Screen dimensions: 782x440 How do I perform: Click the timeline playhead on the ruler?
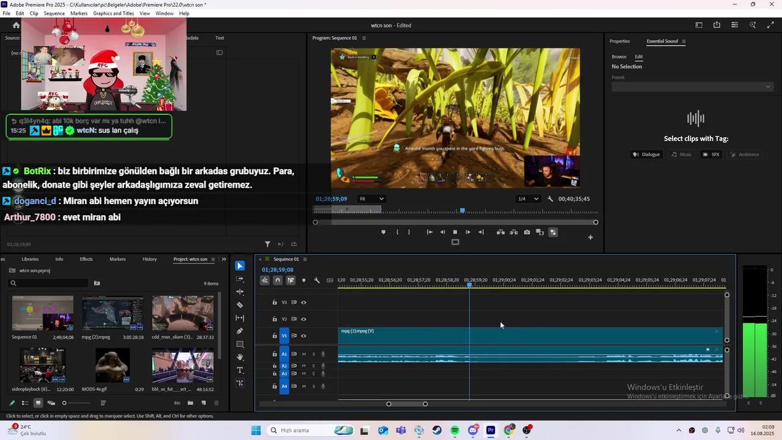pos(469,285)
